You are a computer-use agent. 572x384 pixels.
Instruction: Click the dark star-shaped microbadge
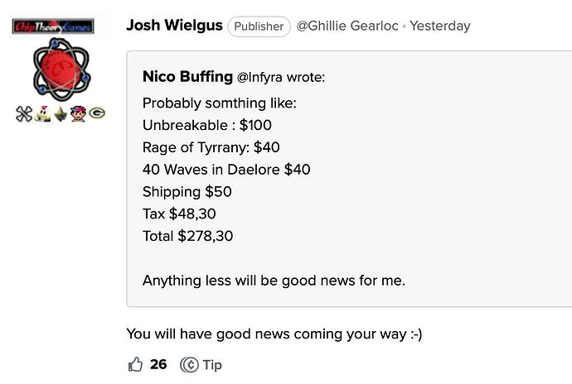(61, 115)
